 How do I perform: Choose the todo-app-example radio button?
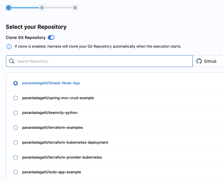click(16, 172)
